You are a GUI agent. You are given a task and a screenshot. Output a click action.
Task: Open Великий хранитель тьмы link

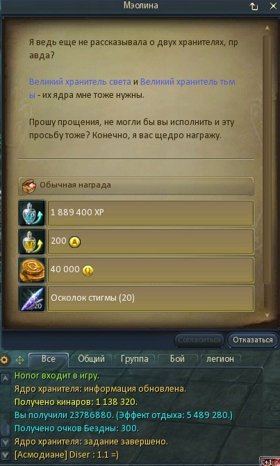pyautogui.click(x=132, y=89)
